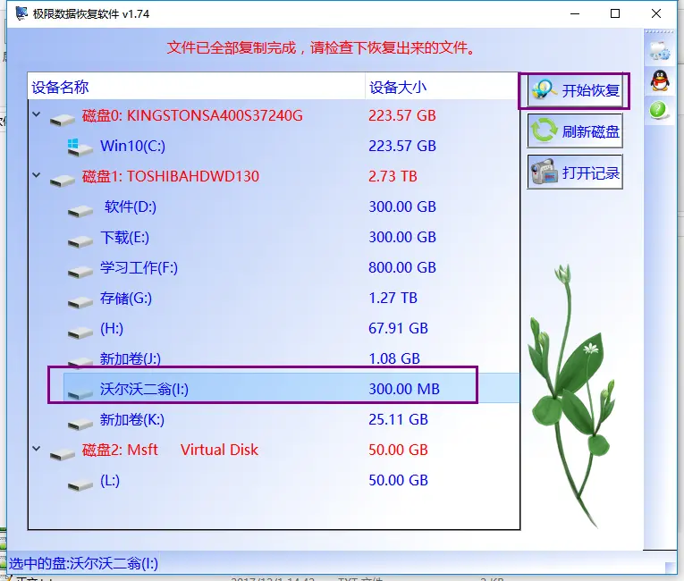
Task: Click the 设备名称 column header
Action: click(197, 87)
